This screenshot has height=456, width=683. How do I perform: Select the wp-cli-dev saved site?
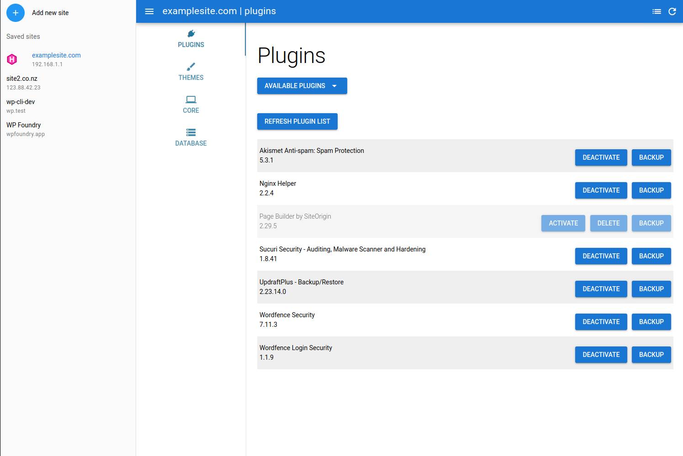[x=20, y=102]
